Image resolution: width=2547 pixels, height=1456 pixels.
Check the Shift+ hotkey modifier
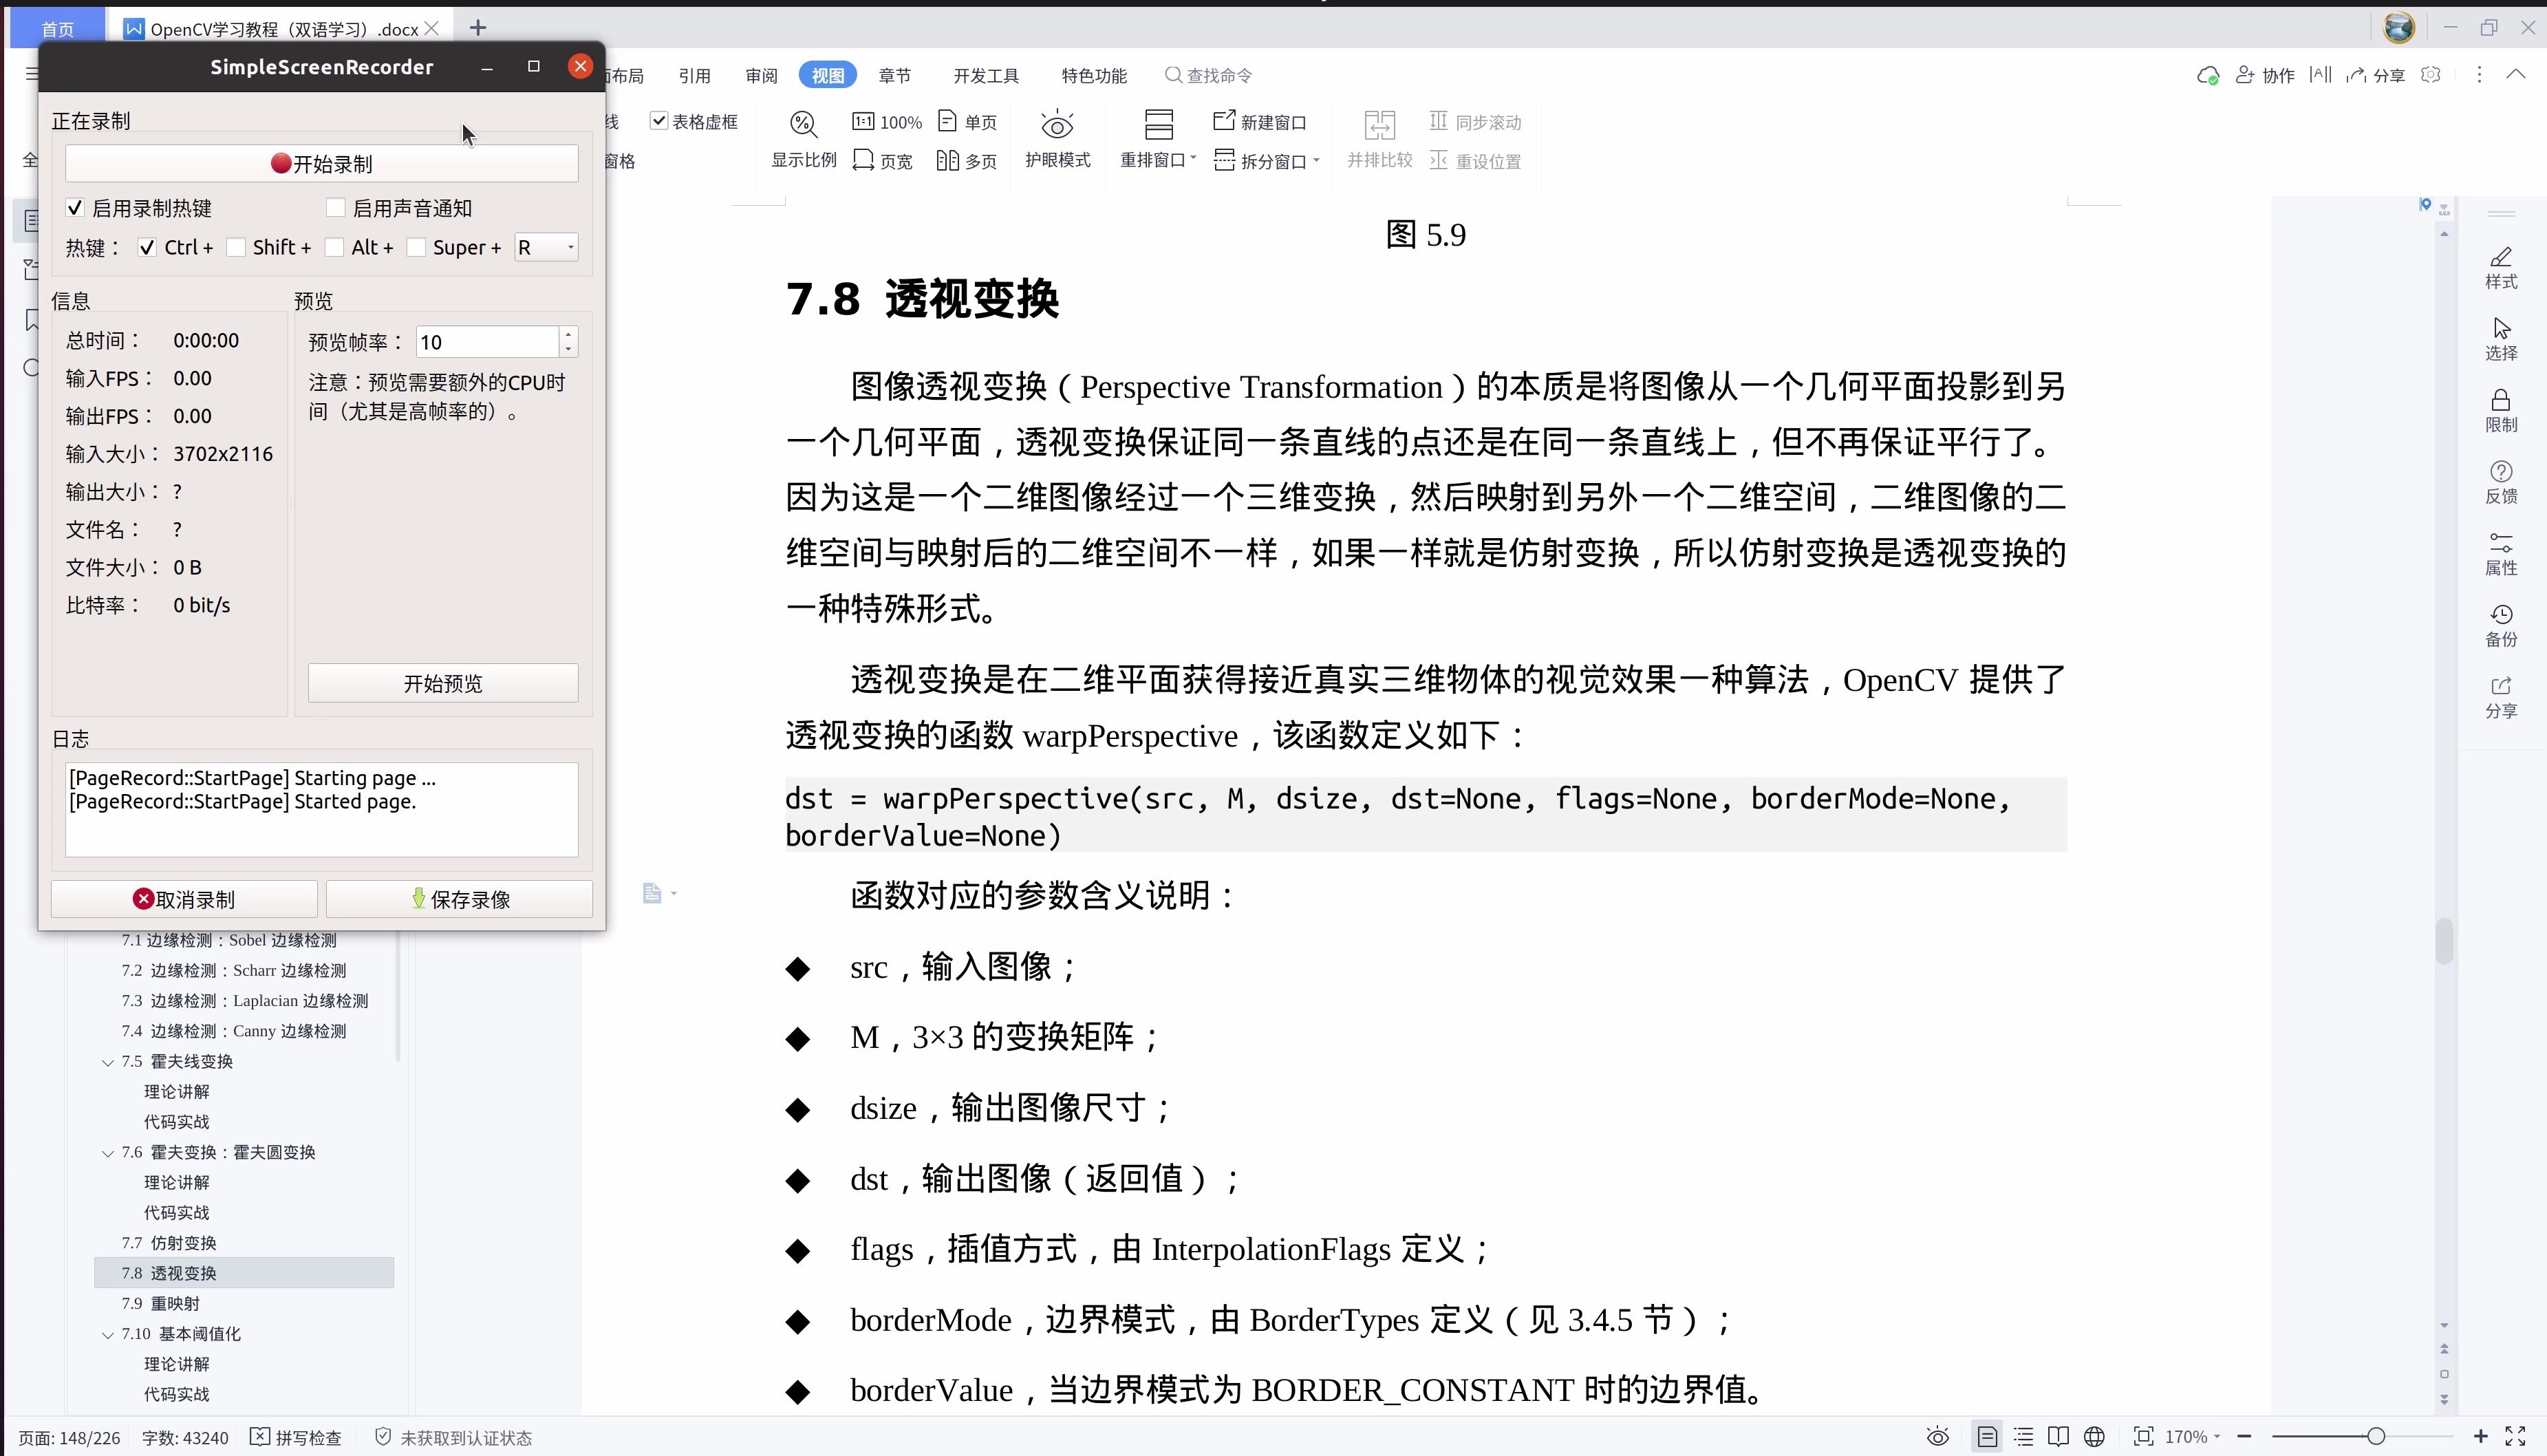pyautogui.click(x=236, y=247)
